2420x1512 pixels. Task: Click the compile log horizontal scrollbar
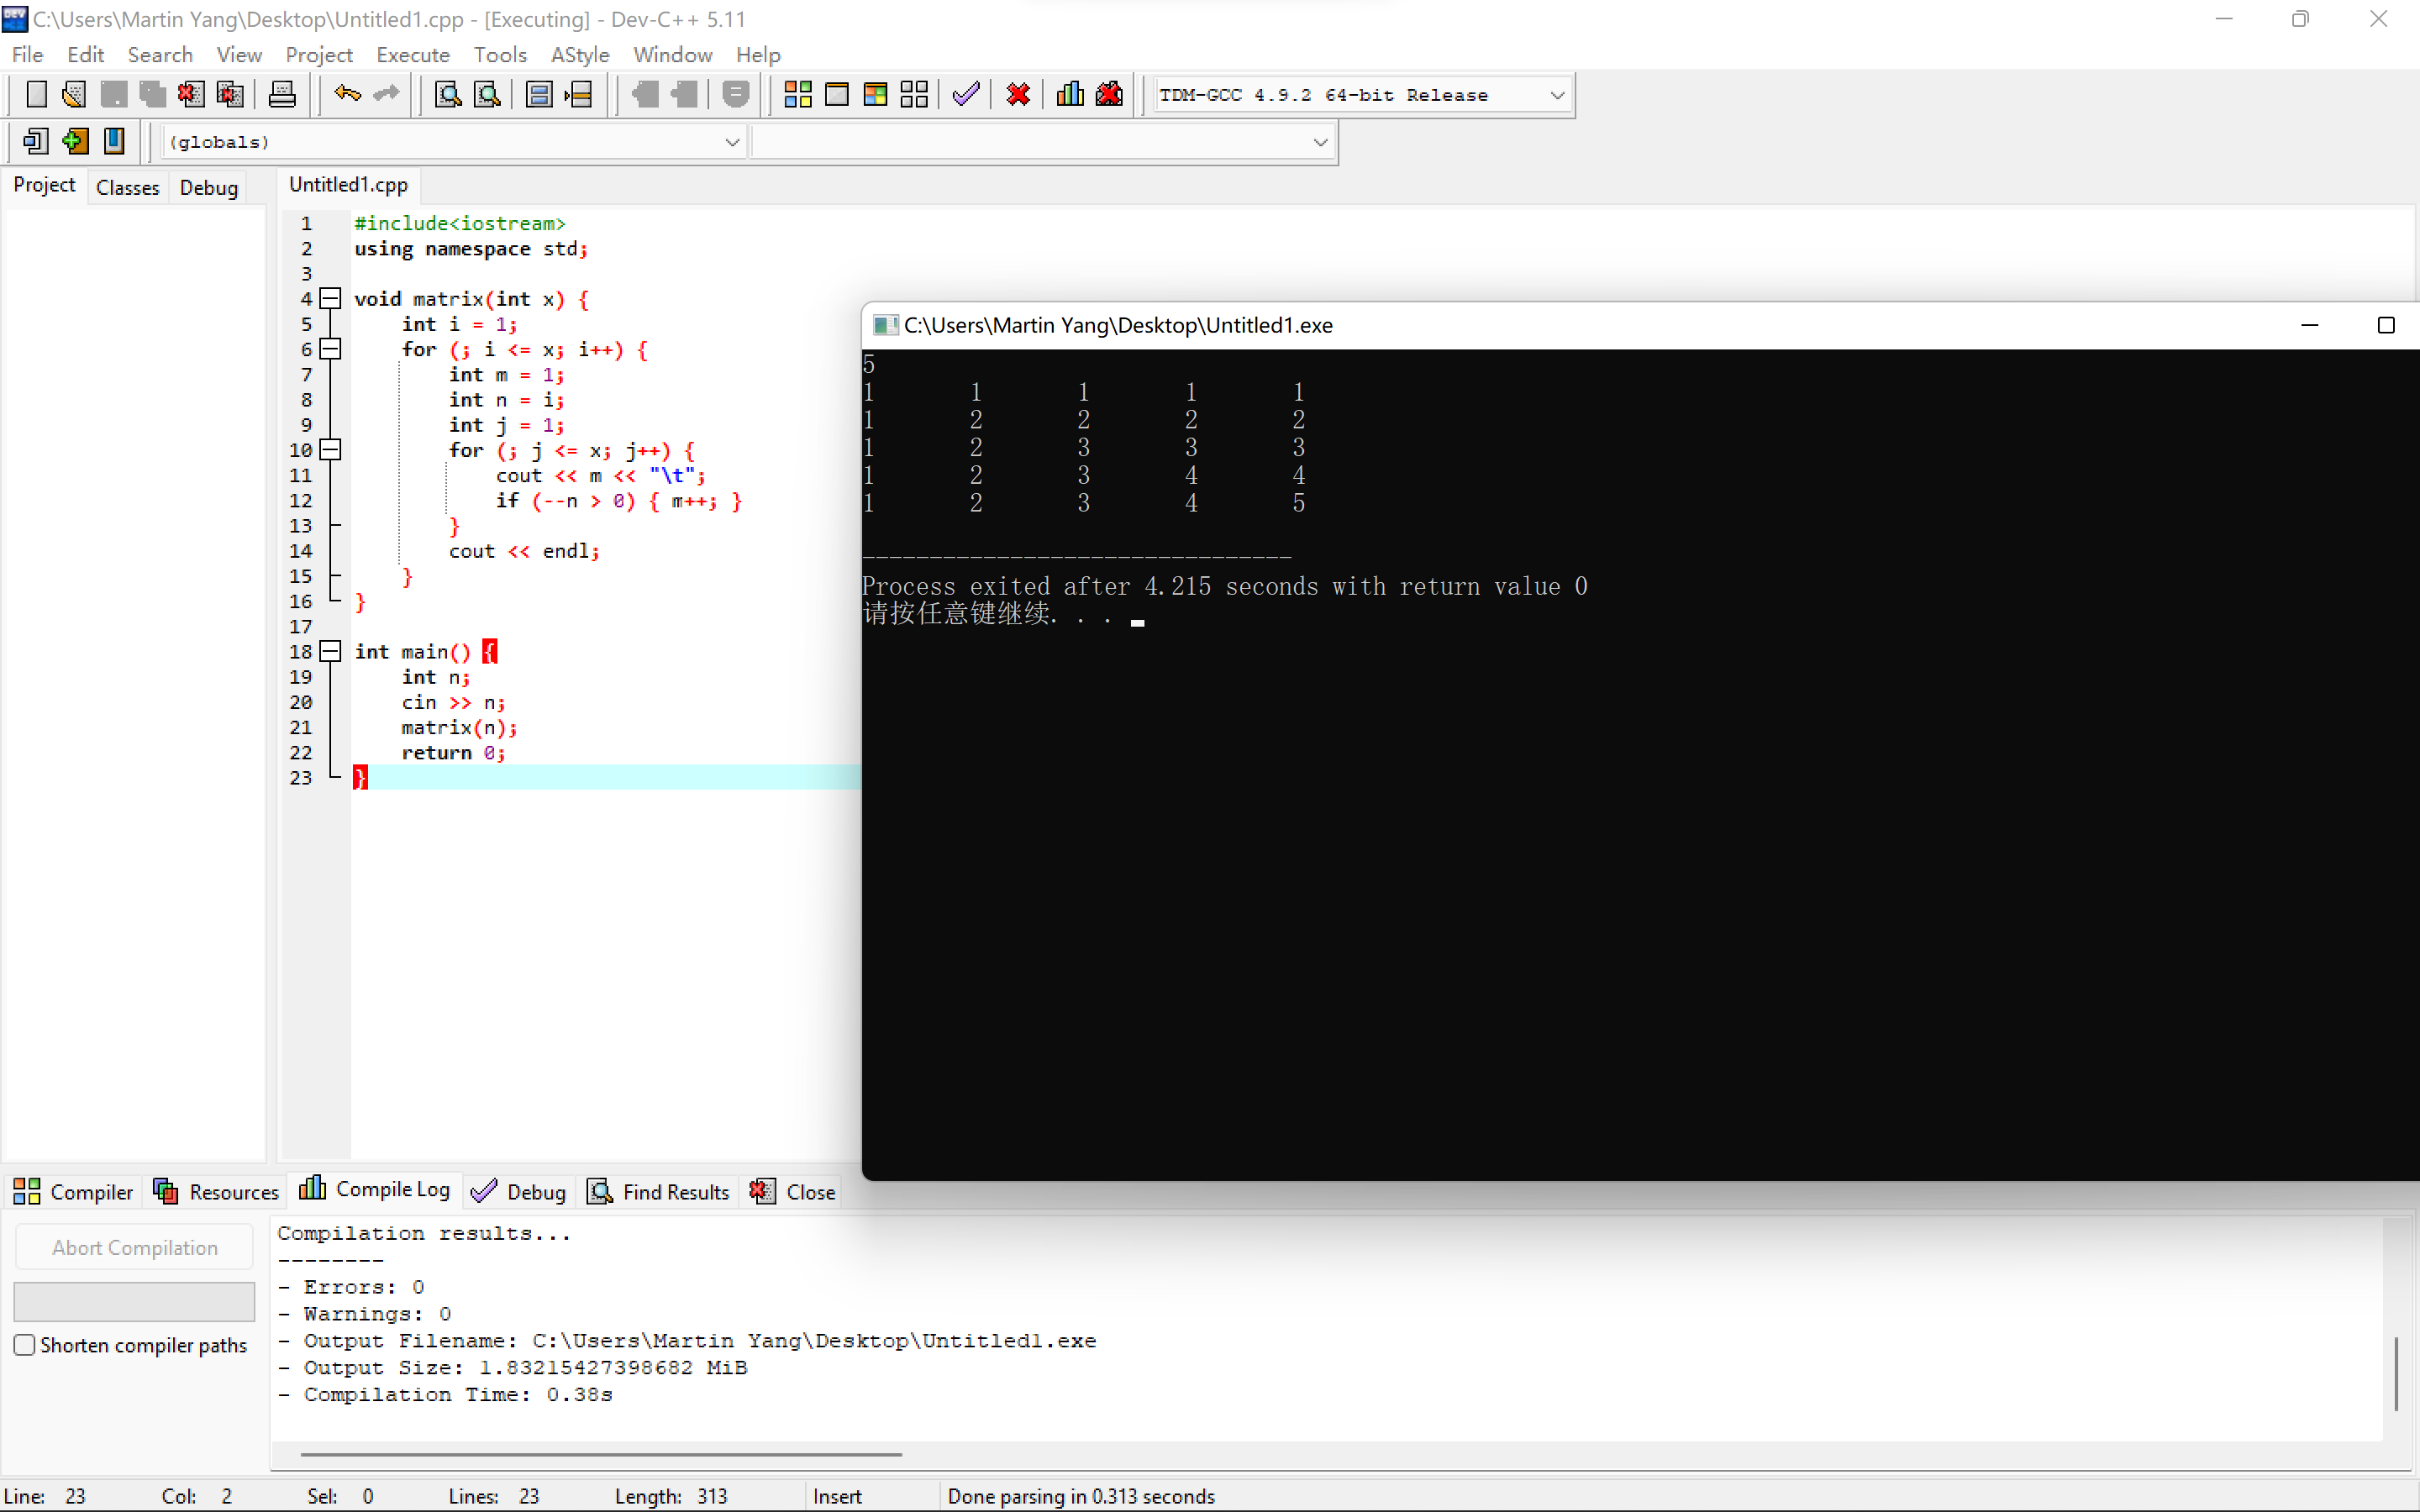[600, 1454]
